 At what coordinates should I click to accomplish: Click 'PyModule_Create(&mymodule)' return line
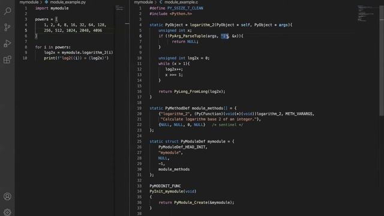[x=196, y=203]
